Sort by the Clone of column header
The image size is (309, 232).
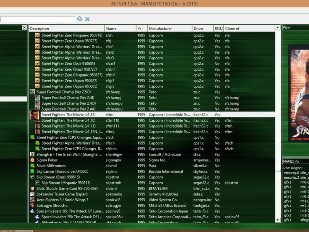pos(248,29)
